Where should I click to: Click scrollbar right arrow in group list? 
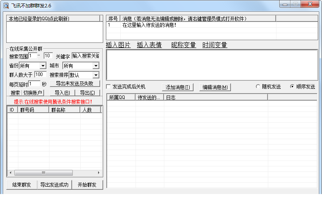coord(99,173)
